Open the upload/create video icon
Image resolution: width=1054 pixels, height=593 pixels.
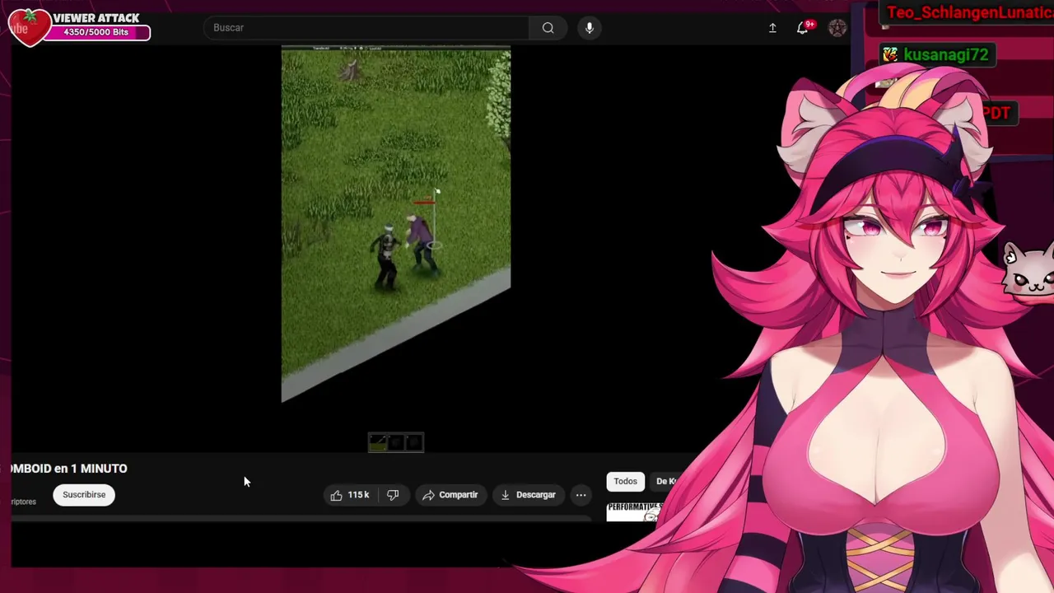click(x=772, y=28)
